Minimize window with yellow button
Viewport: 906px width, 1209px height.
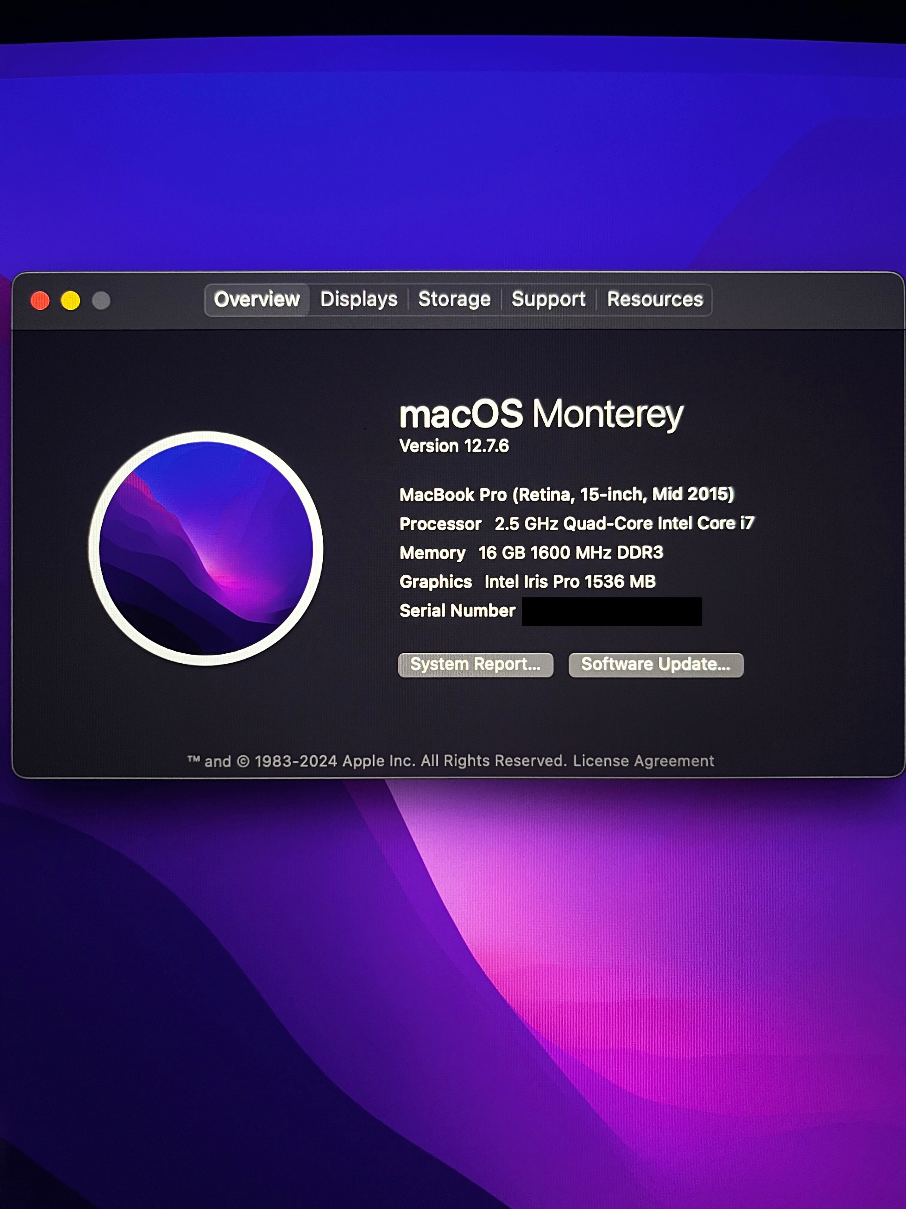click(x=70, y=301)
